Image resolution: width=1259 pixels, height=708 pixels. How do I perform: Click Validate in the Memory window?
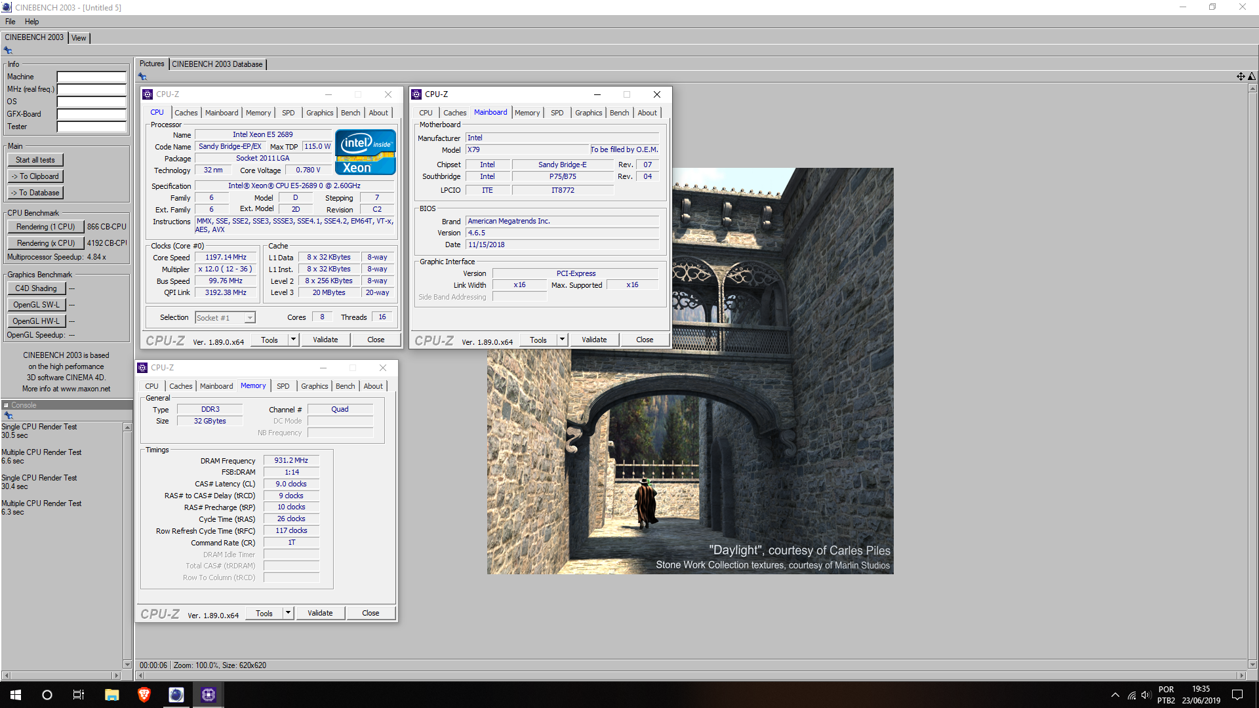(320, 613)
